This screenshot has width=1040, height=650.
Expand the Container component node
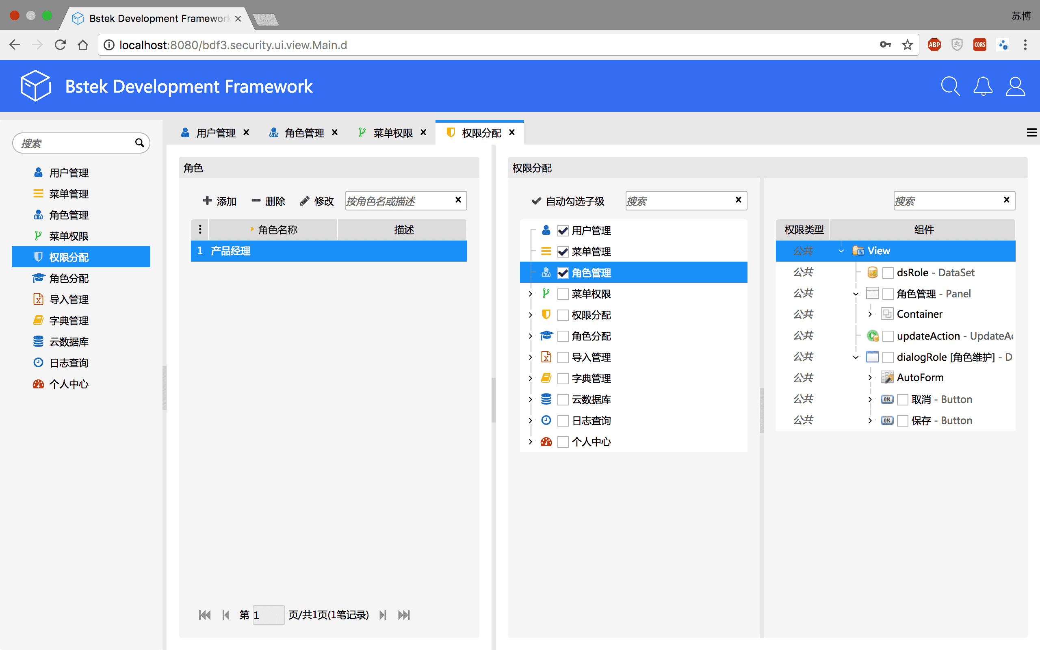click(x=870, y=314)
